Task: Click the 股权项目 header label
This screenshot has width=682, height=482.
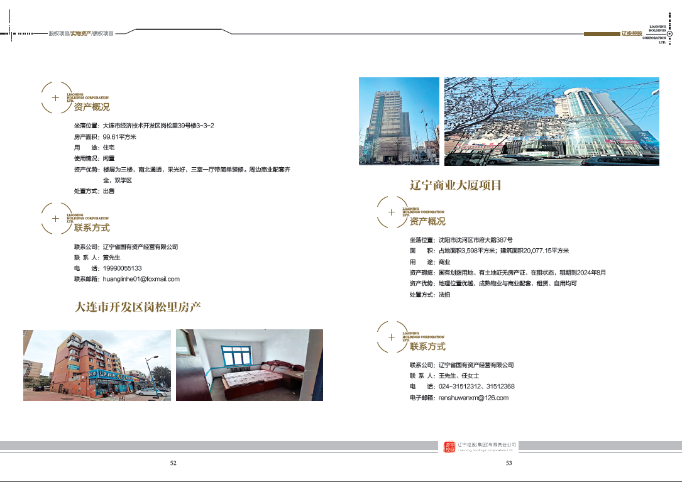Action: pyautogui.click(x=58, y=33)
